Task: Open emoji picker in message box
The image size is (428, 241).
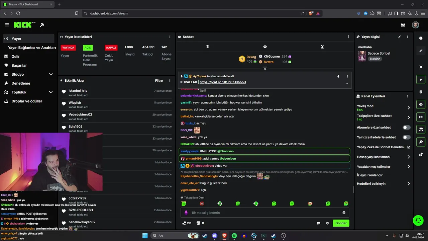Action: click(344, 213)
